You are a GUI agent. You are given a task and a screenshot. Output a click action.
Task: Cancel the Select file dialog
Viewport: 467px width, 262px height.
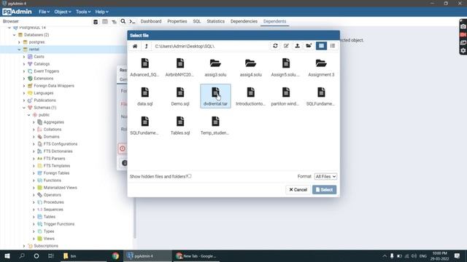[x=298, y=189]
